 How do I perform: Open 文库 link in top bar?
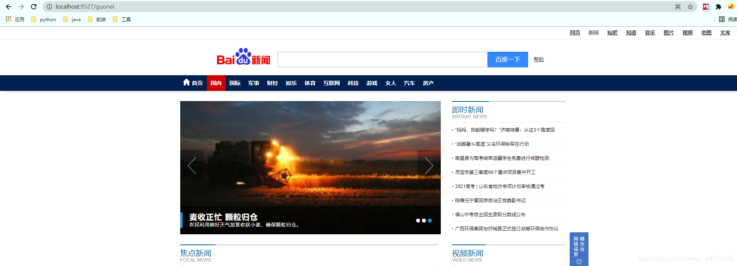tap(725, 33)
